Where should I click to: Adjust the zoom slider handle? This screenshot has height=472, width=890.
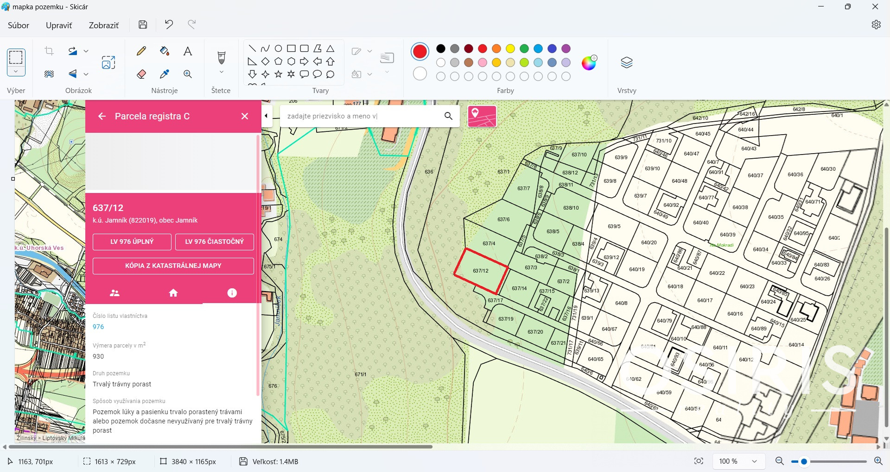click(x=804, y=461)
